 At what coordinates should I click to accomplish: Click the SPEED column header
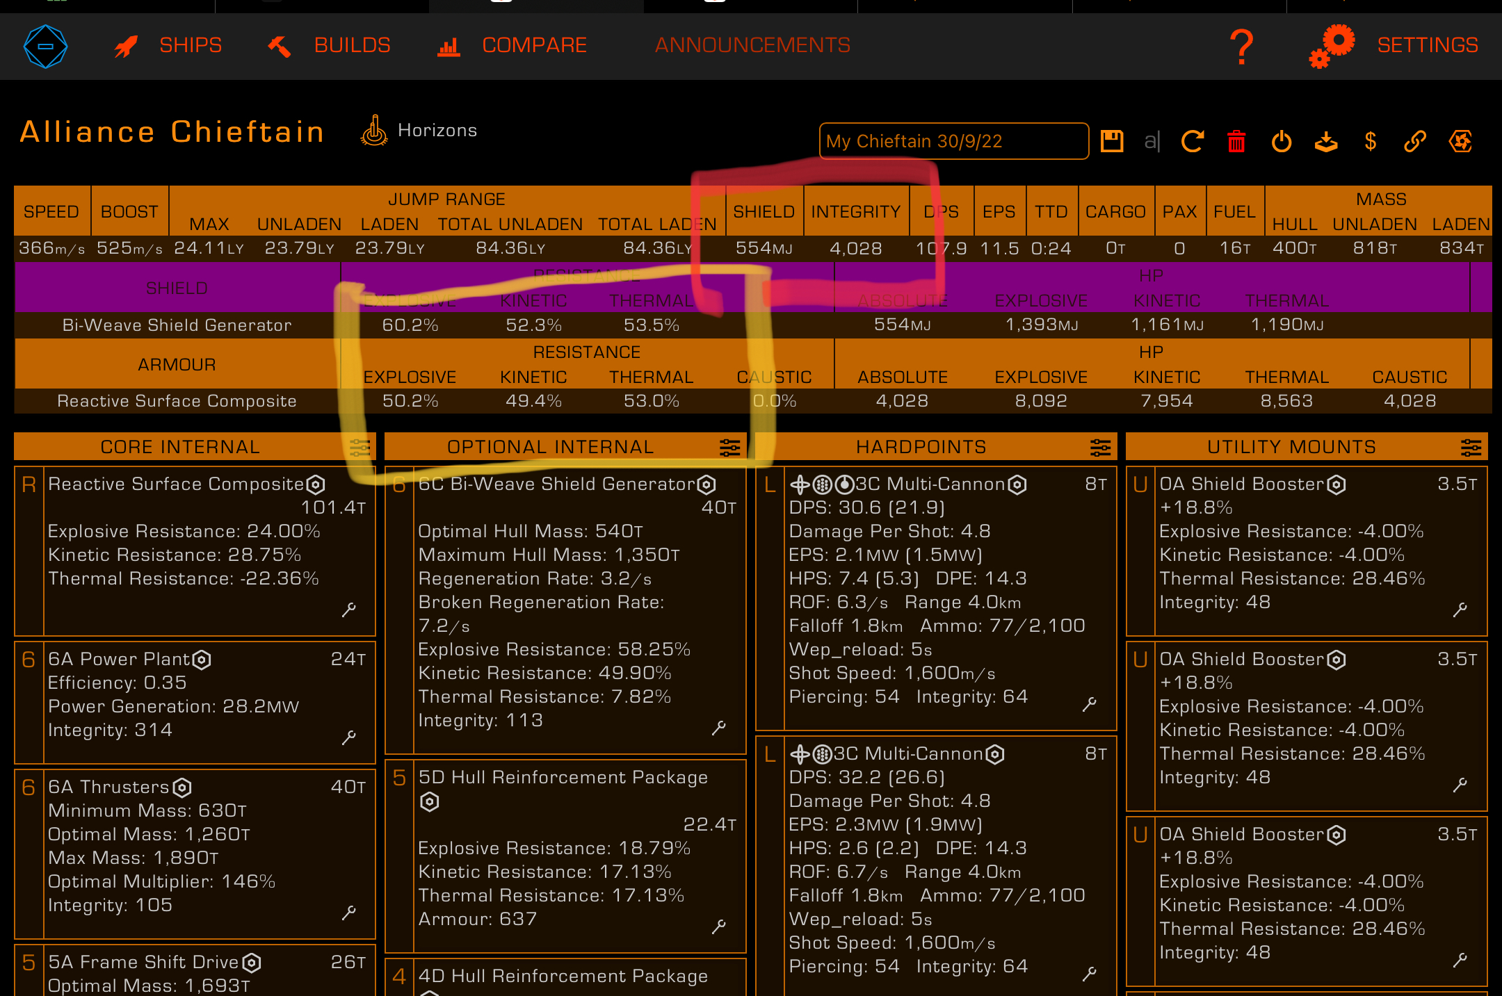(51, 211)
